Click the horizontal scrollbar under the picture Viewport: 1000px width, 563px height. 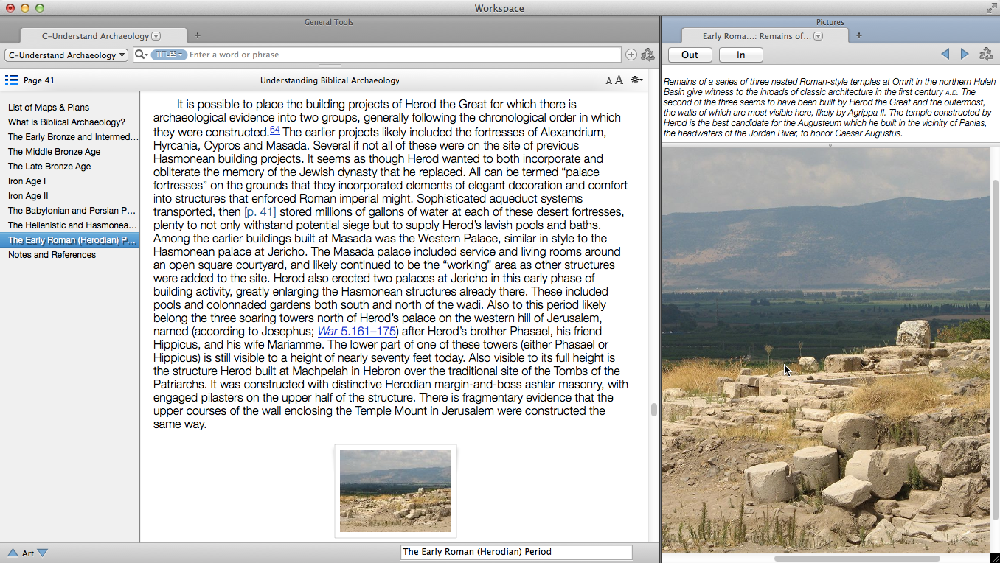855,559
